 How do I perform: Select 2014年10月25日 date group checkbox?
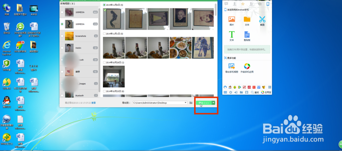[x=104, y=91]
